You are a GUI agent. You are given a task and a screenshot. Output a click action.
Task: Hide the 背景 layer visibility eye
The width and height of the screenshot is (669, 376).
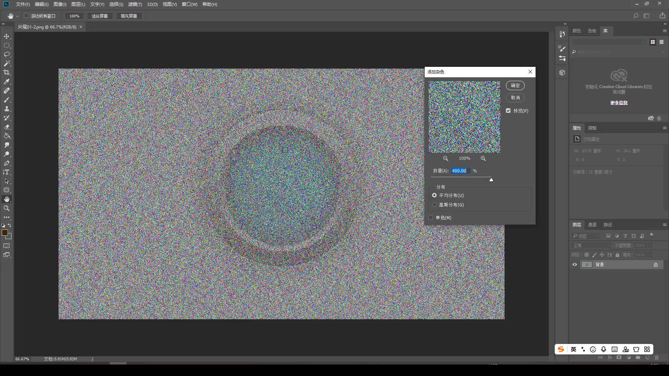tap(575, 265)
